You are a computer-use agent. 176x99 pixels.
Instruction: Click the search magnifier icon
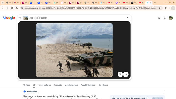coord(20,18)
